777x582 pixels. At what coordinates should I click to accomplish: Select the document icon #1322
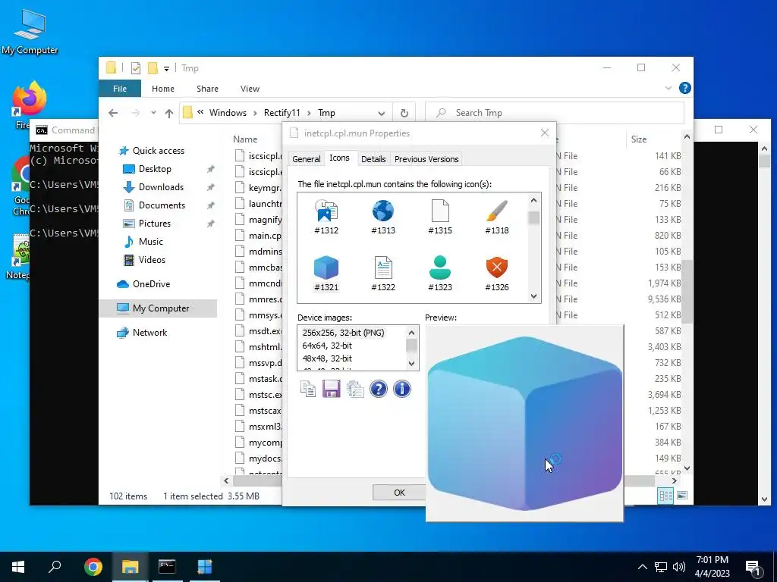pos(383,274)
